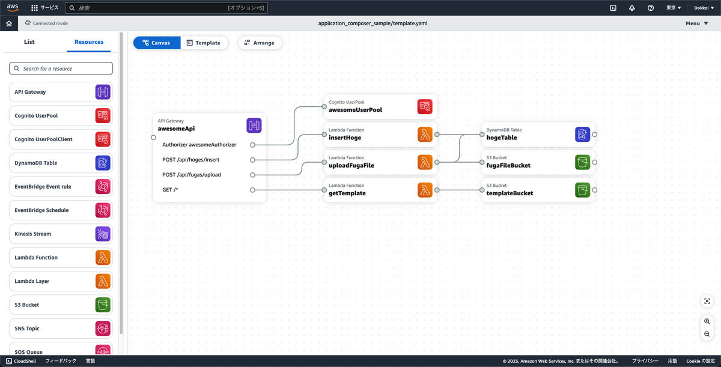The width and height of the screenshot is (721, 367).
Task: Click uploadFugaFile card's Lambda icon
Action: pyautogui.click(x=425, y=162)
